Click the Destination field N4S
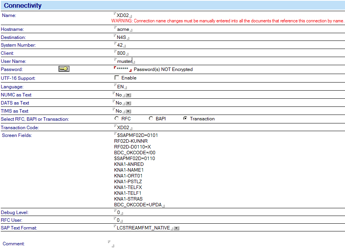Screen dimensions: 345x248 pos(121,37)
